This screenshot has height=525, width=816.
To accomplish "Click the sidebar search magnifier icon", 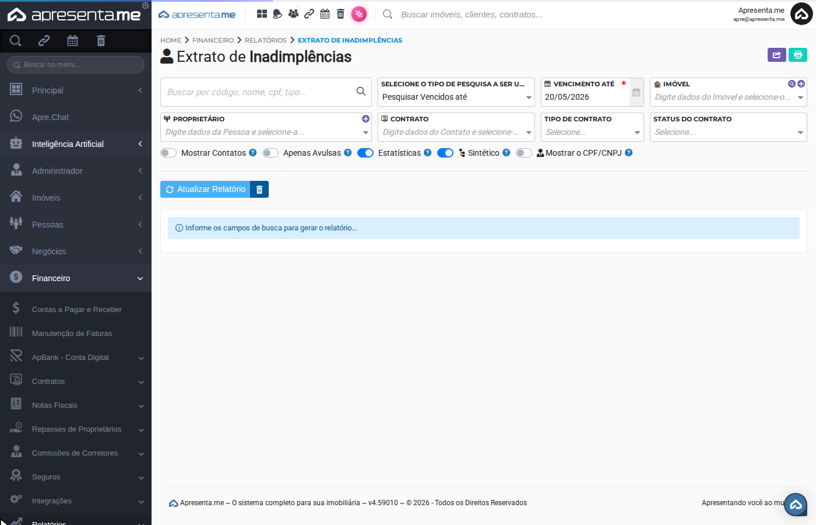I will (x=16, y=40).
